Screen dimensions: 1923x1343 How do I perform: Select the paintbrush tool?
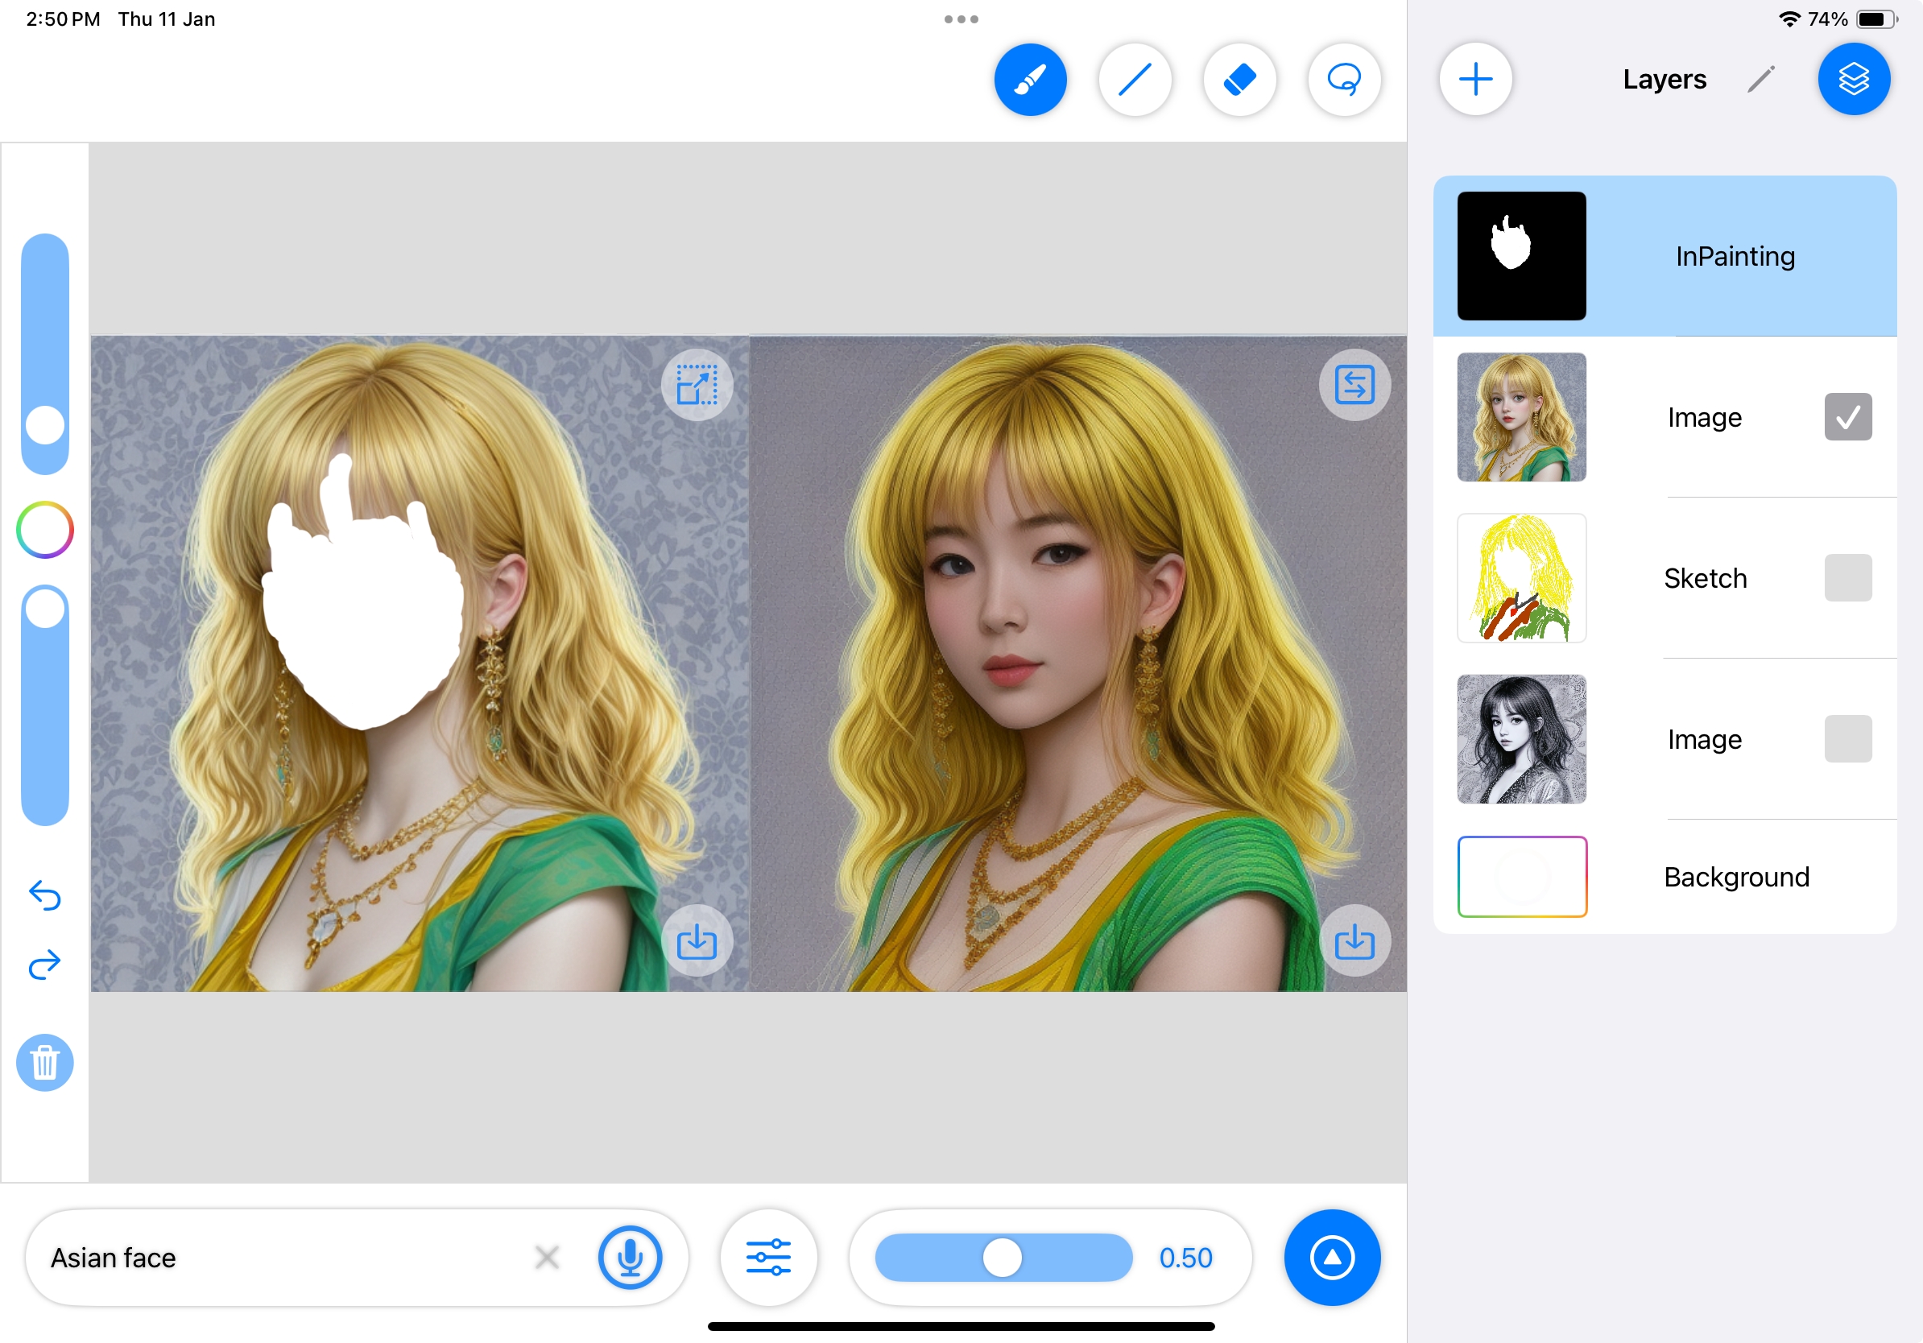click(x=1030, y=80)
